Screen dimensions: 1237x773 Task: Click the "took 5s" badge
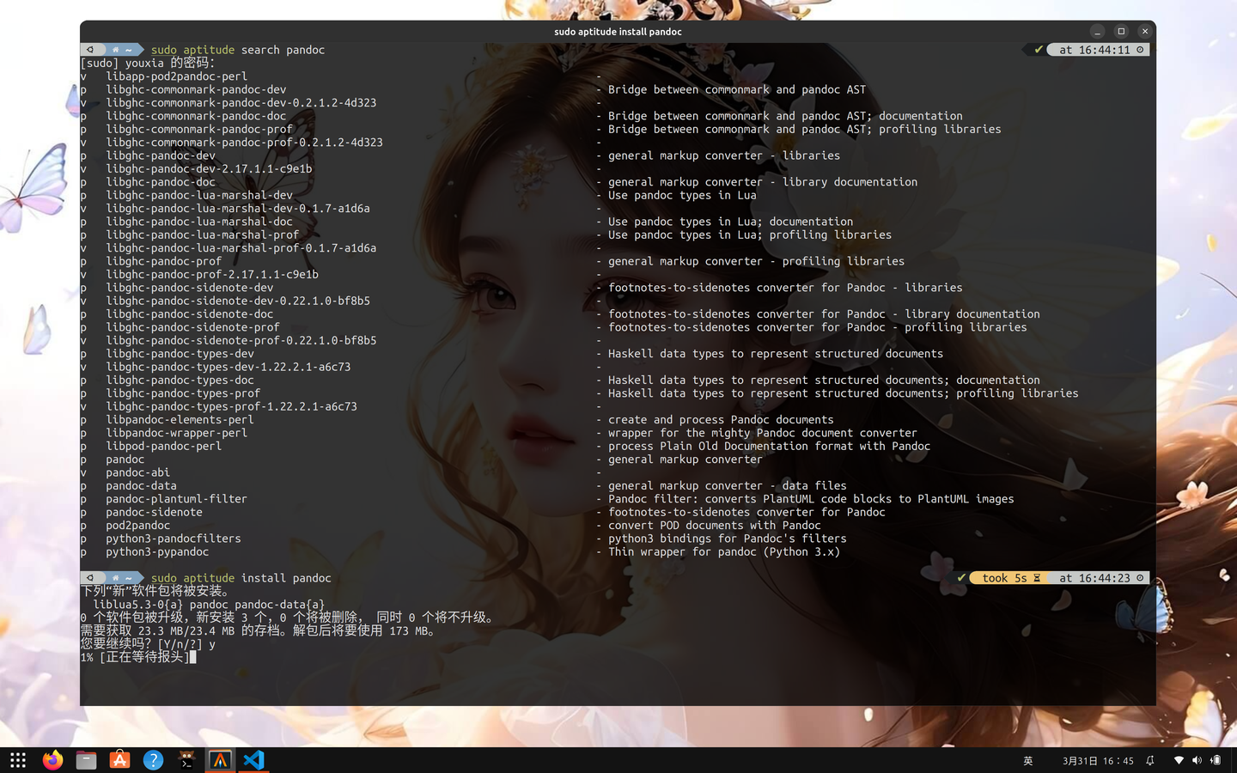pos(1003,578)
